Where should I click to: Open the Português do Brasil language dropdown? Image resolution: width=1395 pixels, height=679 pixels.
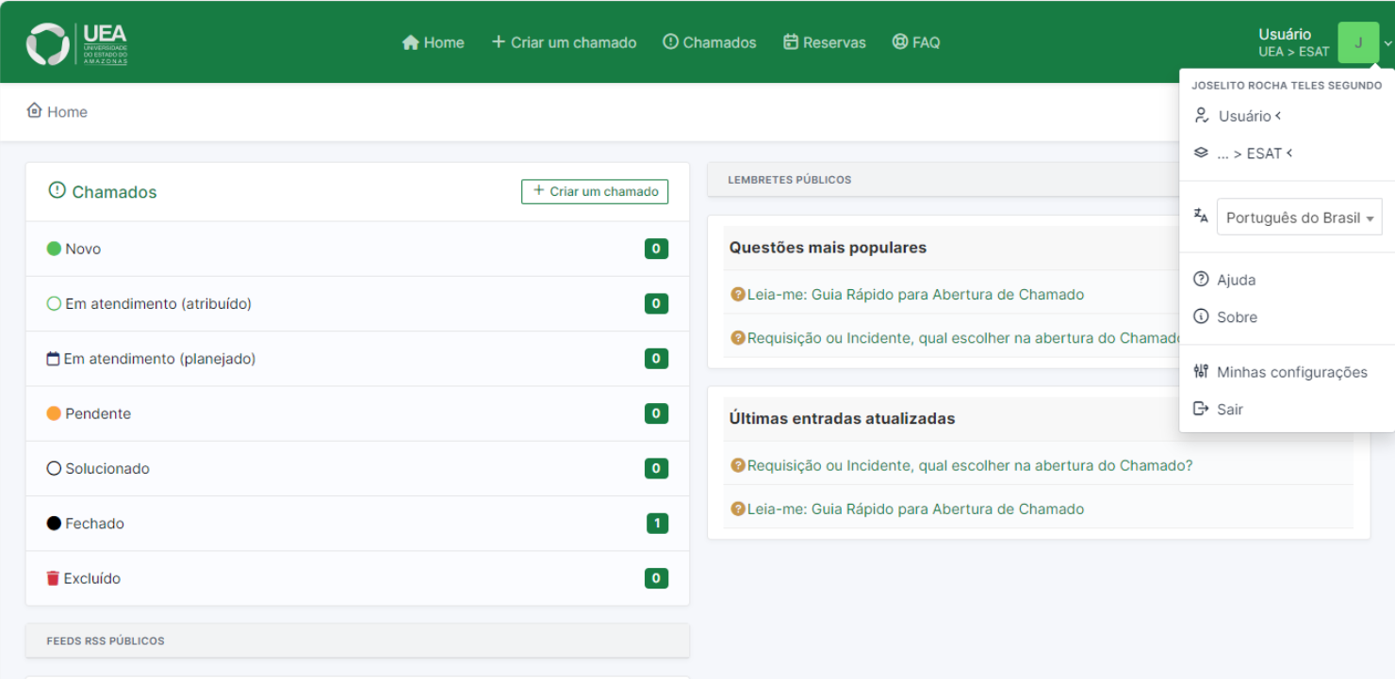(x=1299, y=218)
